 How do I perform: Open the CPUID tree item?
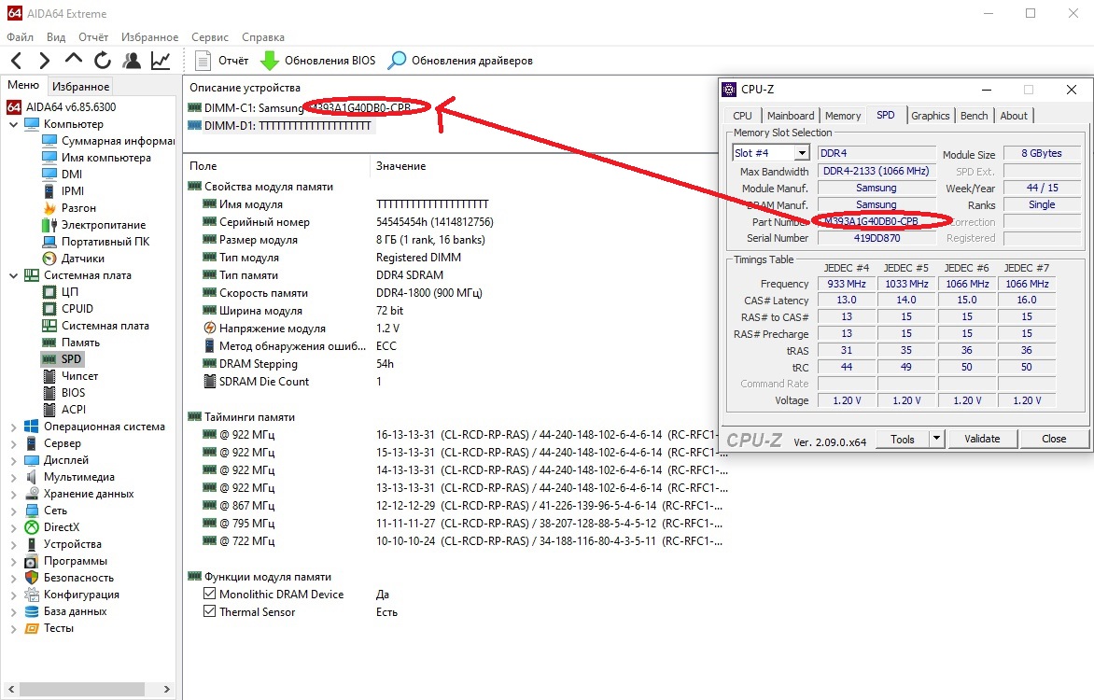click(x=68, y=309)
